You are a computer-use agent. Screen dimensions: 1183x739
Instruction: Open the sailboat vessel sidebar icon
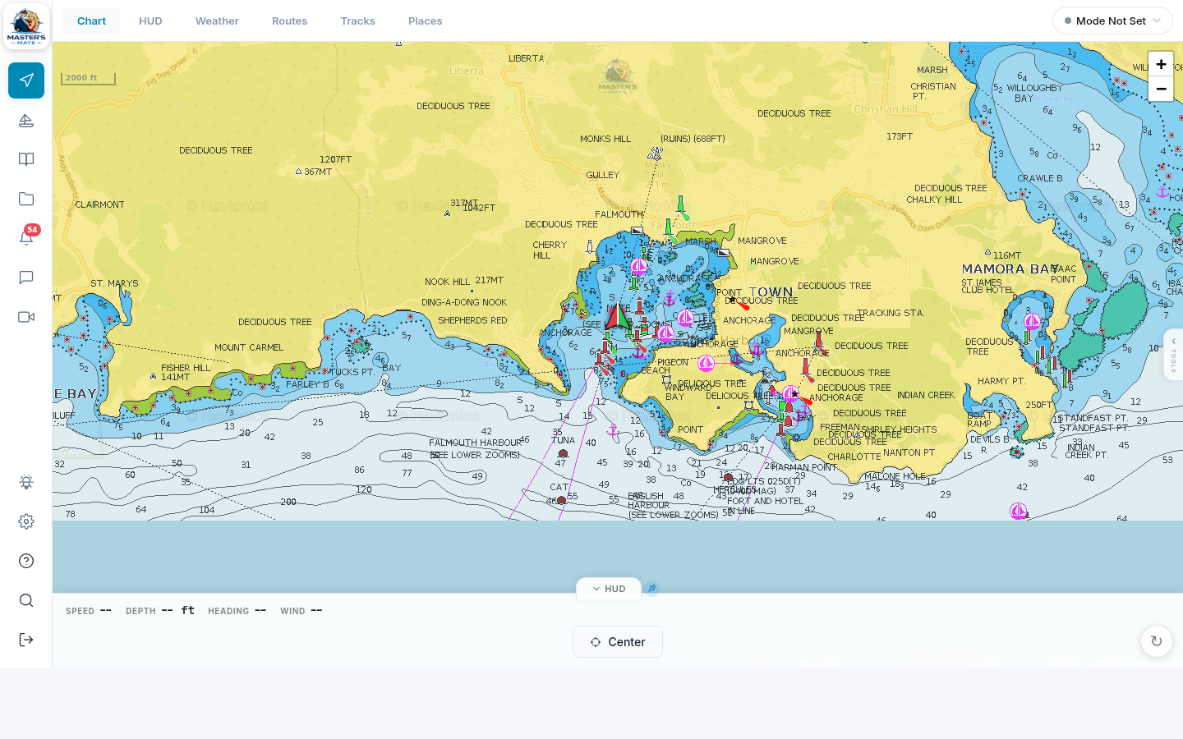coord(26,121)
